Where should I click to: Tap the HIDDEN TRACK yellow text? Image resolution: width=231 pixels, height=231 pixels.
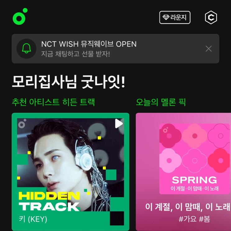(x=49, y=196)
